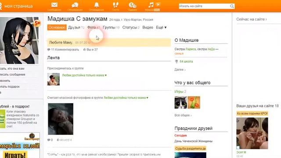
Task: Click the Вы и 37 likes link
Action: pyautogui.click(x=92, y=50)
